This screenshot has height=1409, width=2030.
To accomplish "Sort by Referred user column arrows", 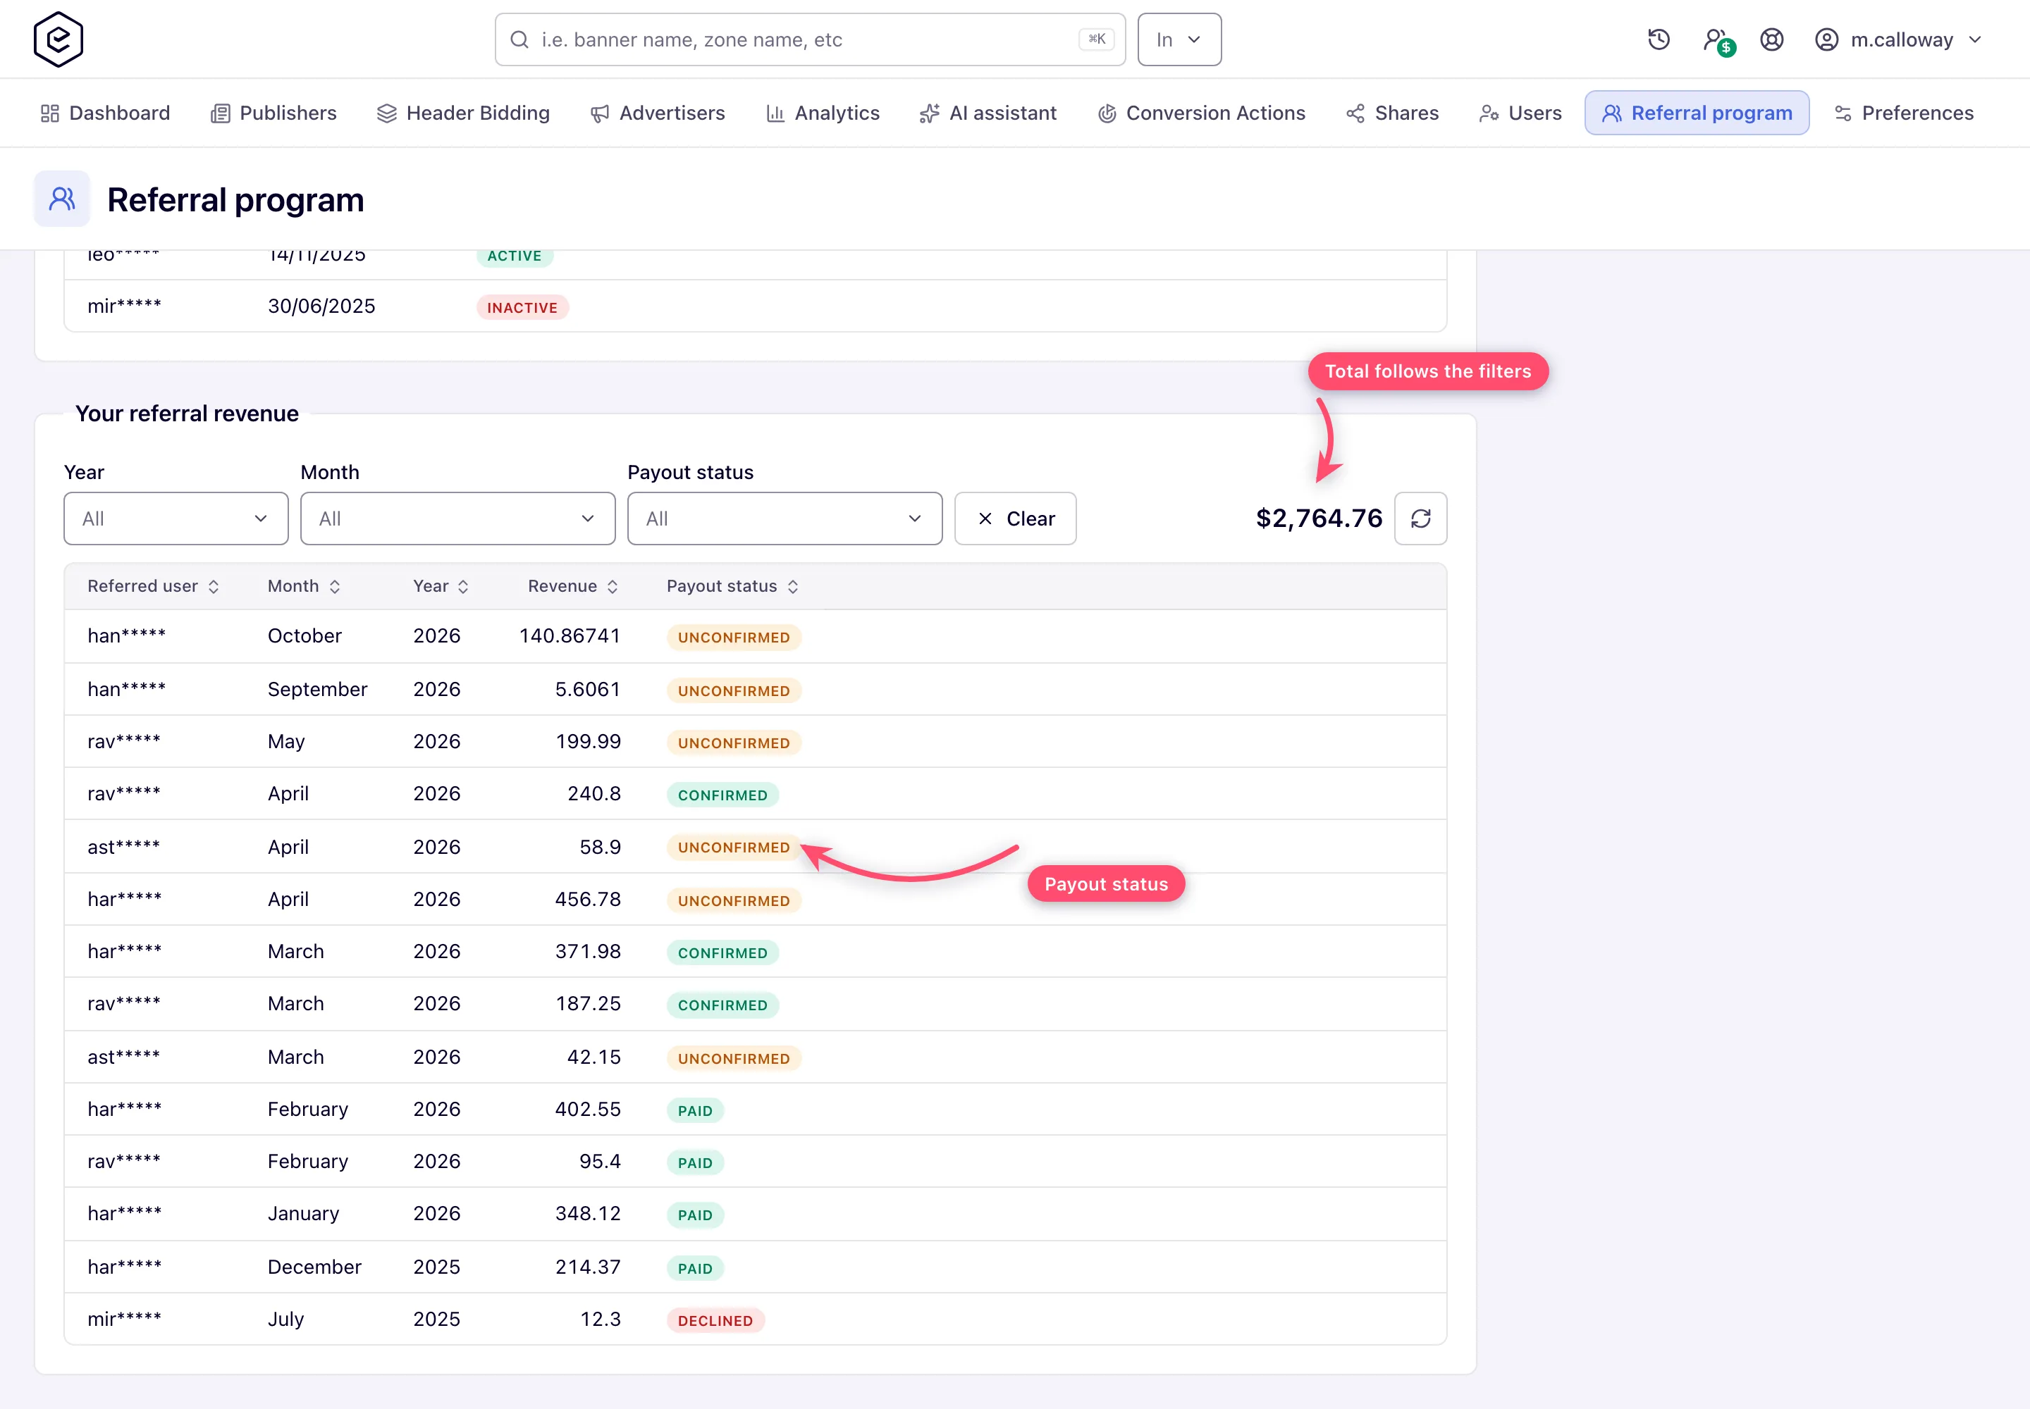I will click(214, 587).
